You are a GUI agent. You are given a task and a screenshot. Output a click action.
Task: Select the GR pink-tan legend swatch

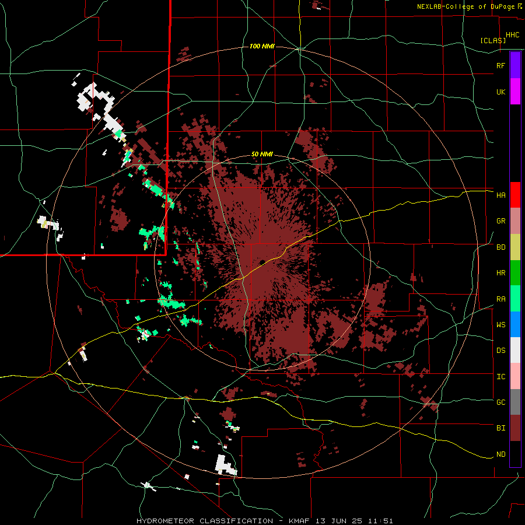pos(515,221)
